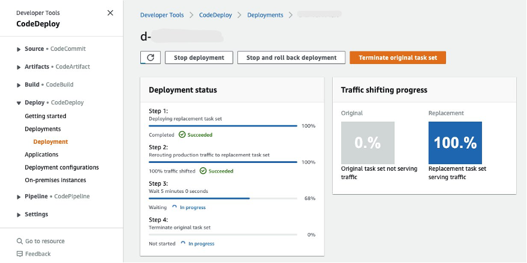
Task: Open the Deployments breadcrumb link
Action: pyautogui.click(x=265, y=15)
